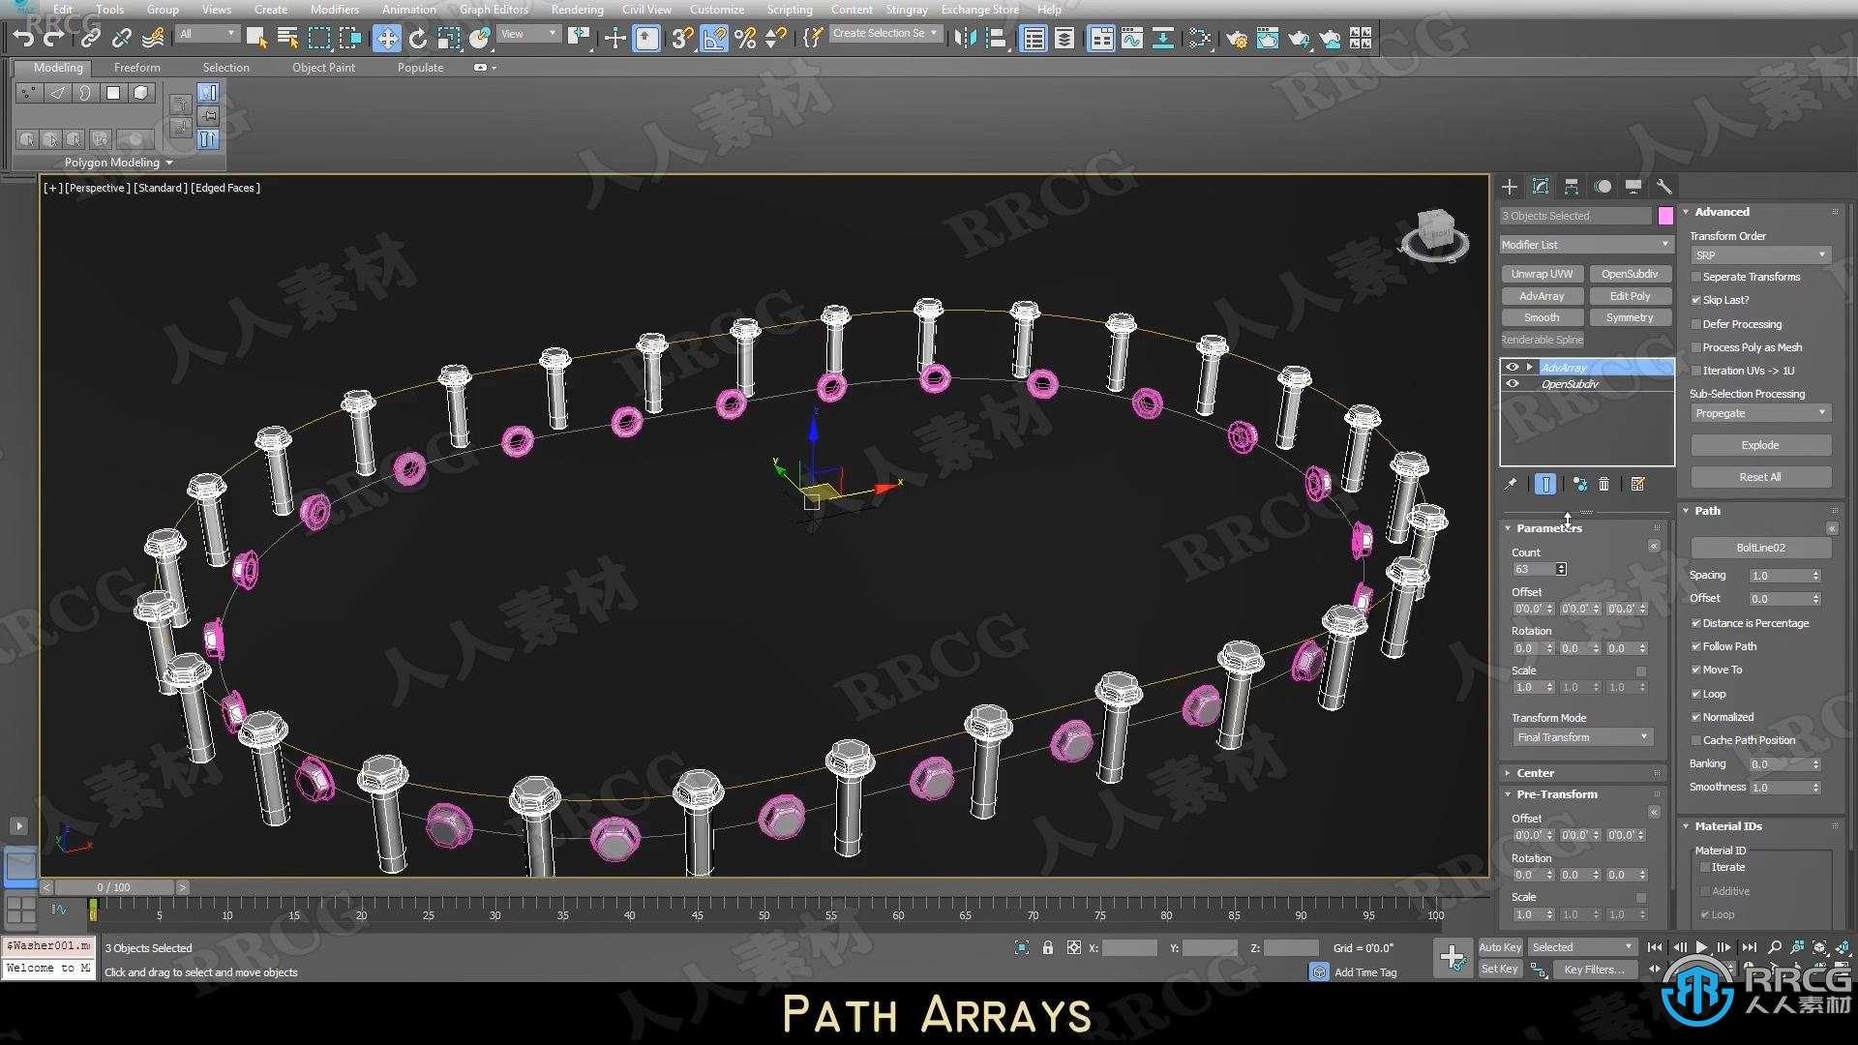Click the Unwrap UVW button icon
The width and height of the screenshot is (1858, 1045).
tap(1543, 275)
